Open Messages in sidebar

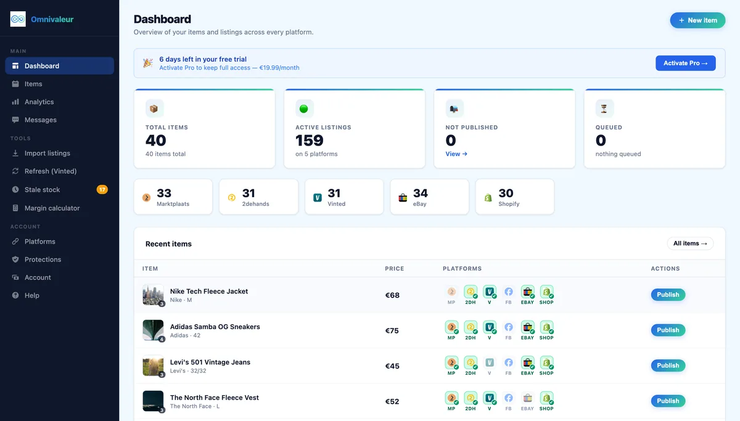coord(59,120)
